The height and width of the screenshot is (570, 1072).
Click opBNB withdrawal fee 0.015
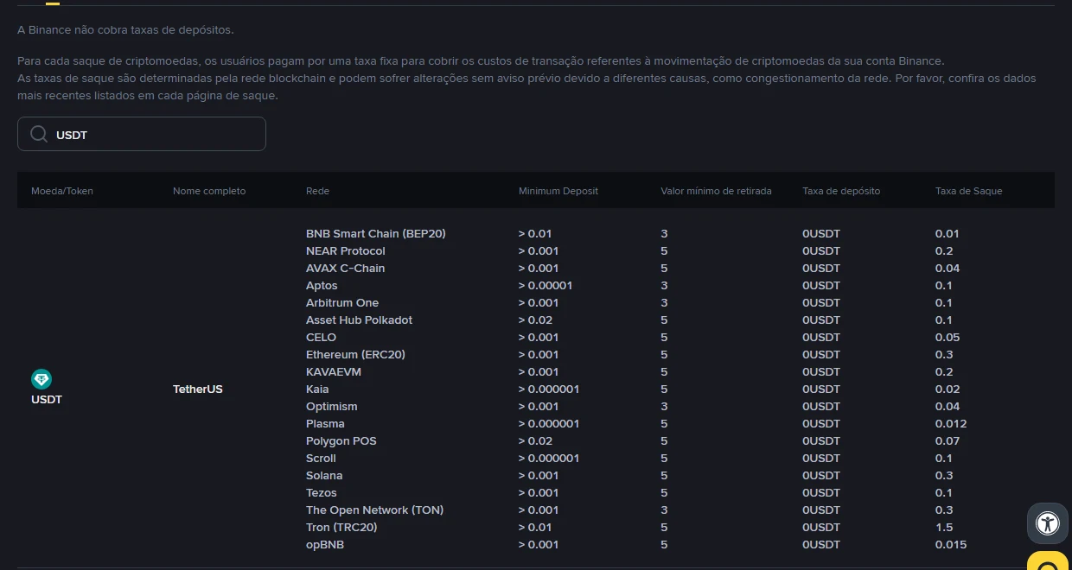951,544
